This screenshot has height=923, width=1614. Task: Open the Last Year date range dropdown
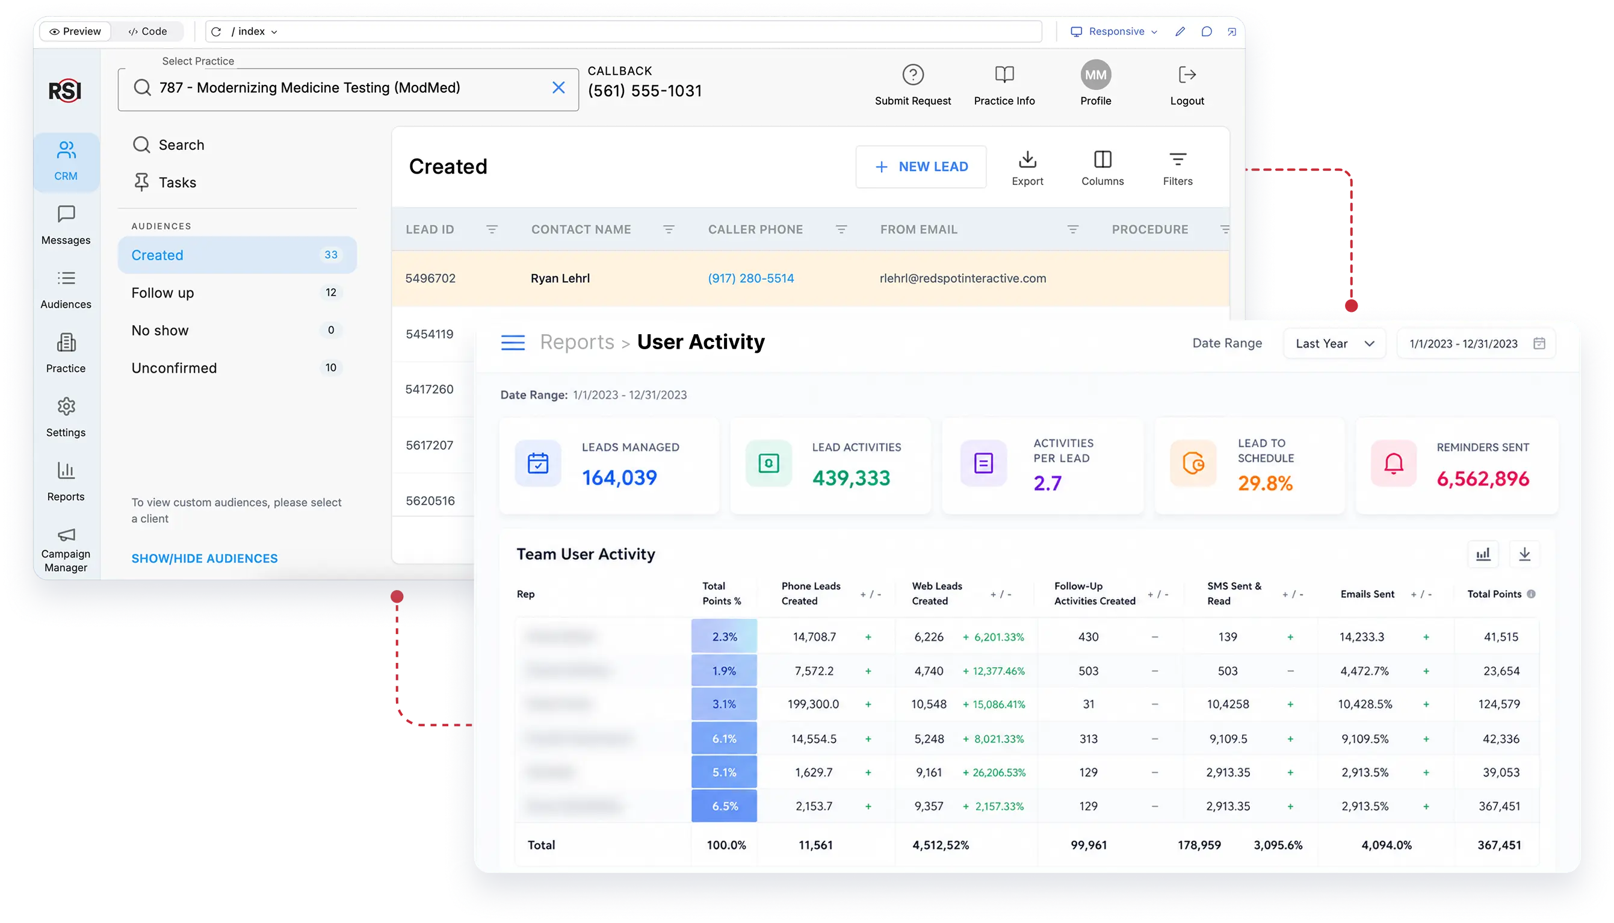tap(1334, 343)
